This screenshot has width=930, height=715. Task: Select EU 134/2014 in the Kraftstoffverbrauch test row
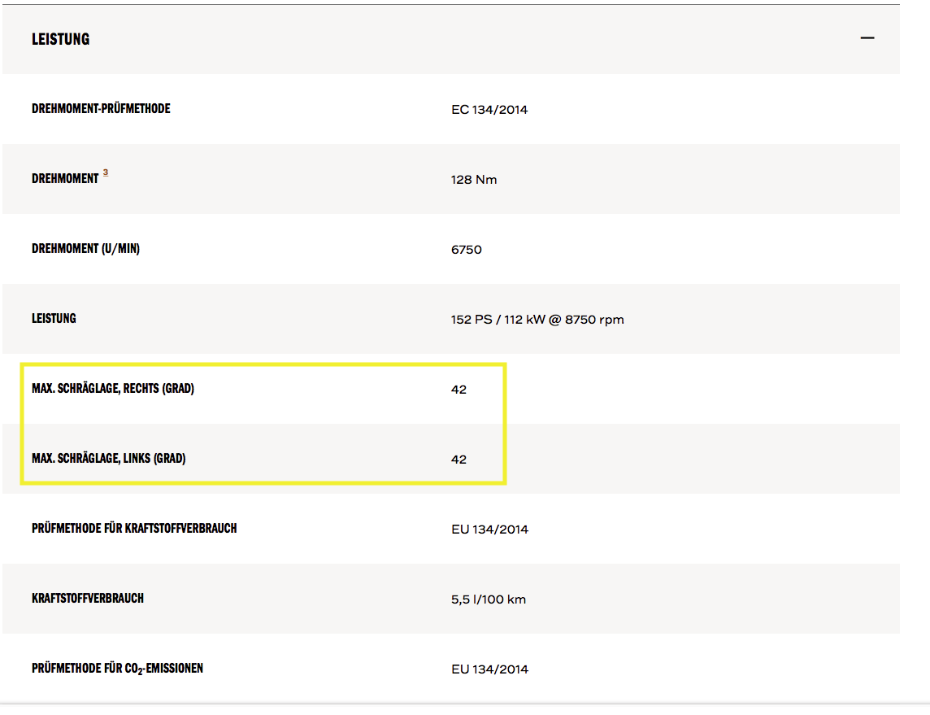click(x=489, y=530)
